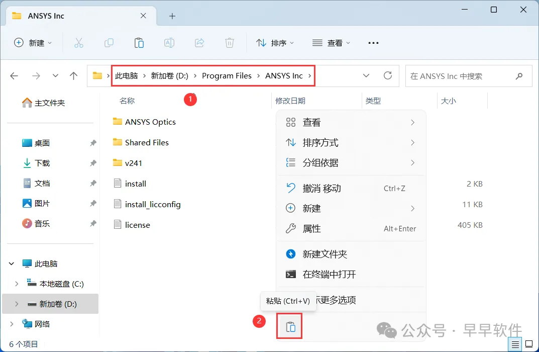
Task: Open View submenu in context menu
Action: [x=351, y=123]
